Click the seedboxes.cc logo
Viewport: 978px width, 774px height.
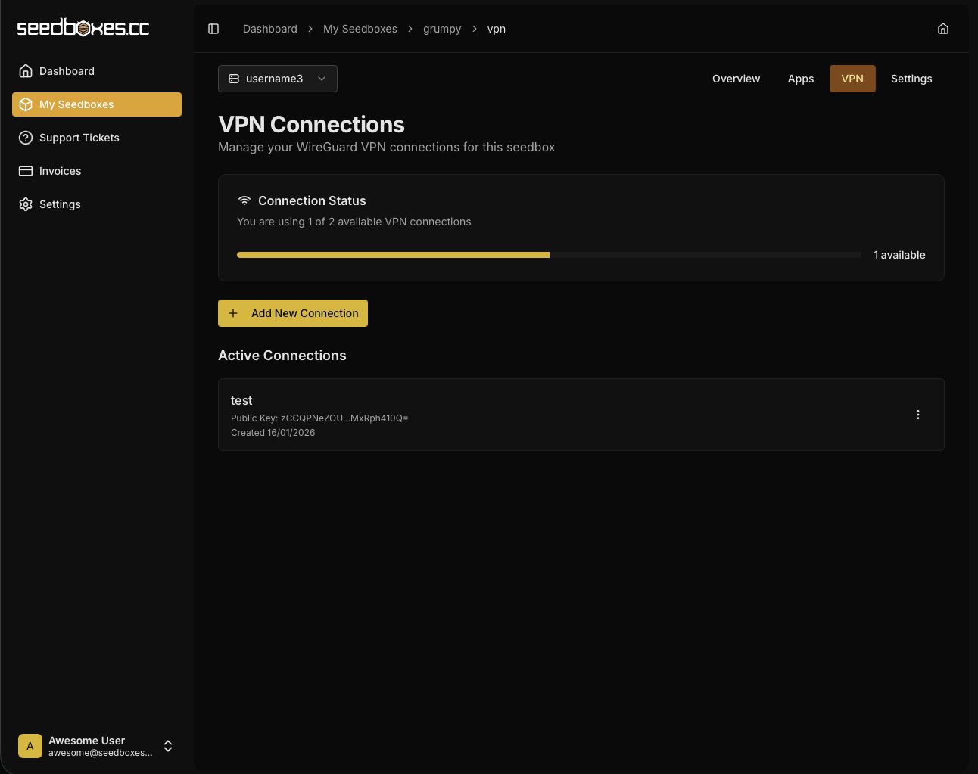click(83, 27)
